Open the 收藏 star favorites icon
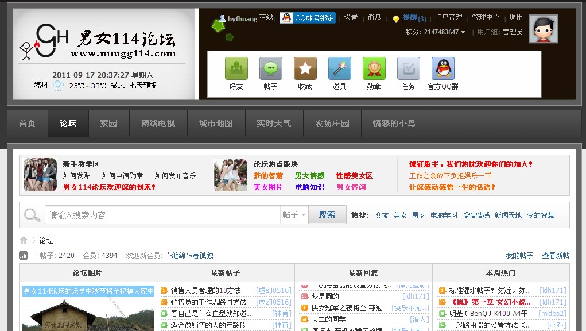The image size is (586, 331). [x=305, y=68]
